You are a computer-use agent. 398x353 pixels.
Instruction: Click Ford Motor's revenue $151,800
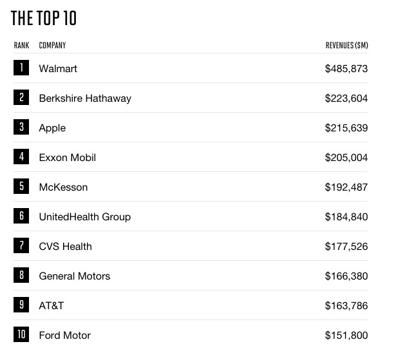pyautogui.click(x=346, y=335)
